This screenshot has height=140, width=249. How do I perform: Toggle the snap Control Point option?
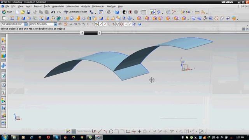coord(109,24)
